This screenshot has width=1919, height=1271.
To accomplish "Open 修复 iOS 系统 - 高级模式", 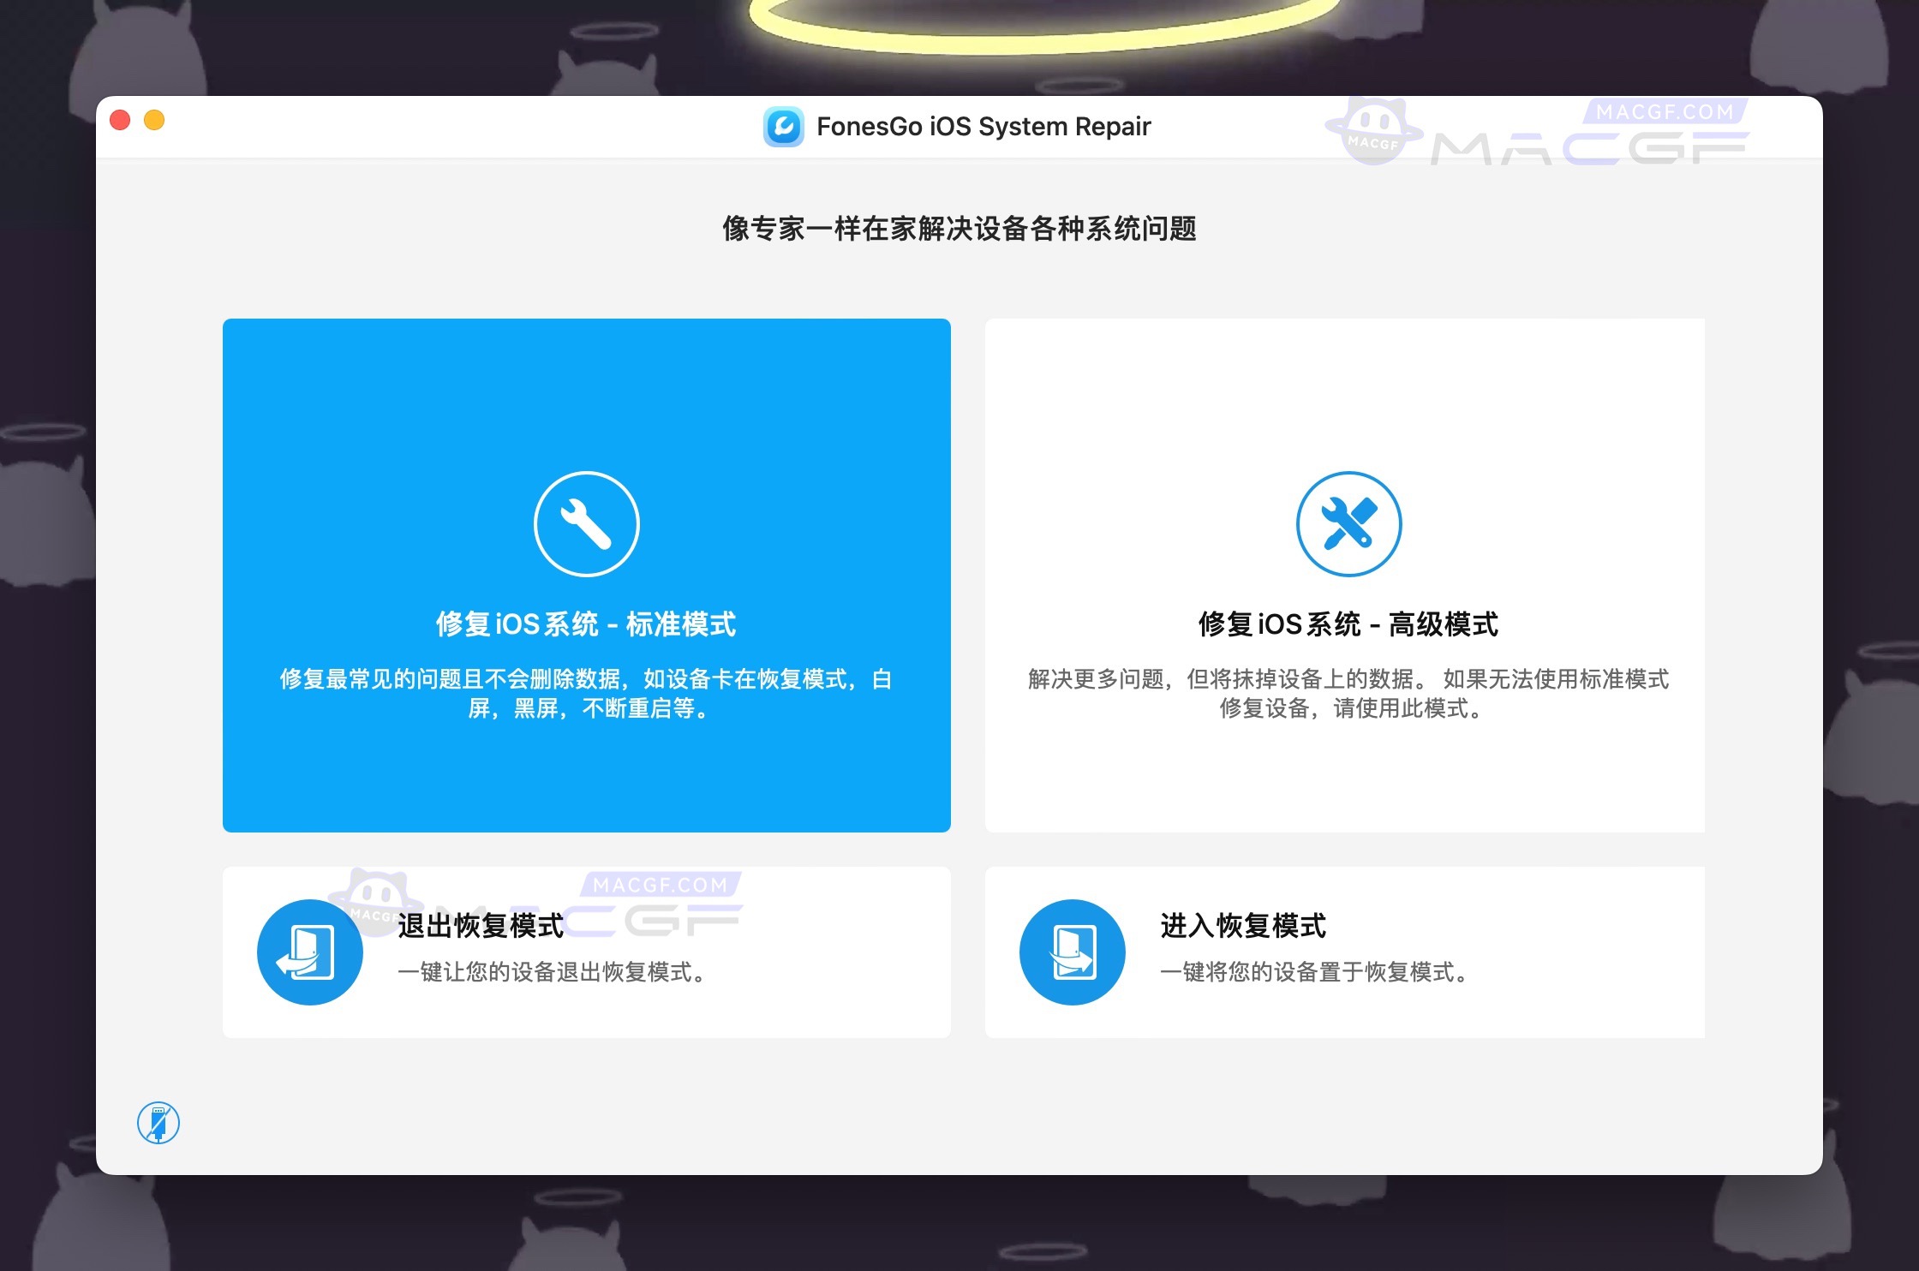I will pos(1348,625).
